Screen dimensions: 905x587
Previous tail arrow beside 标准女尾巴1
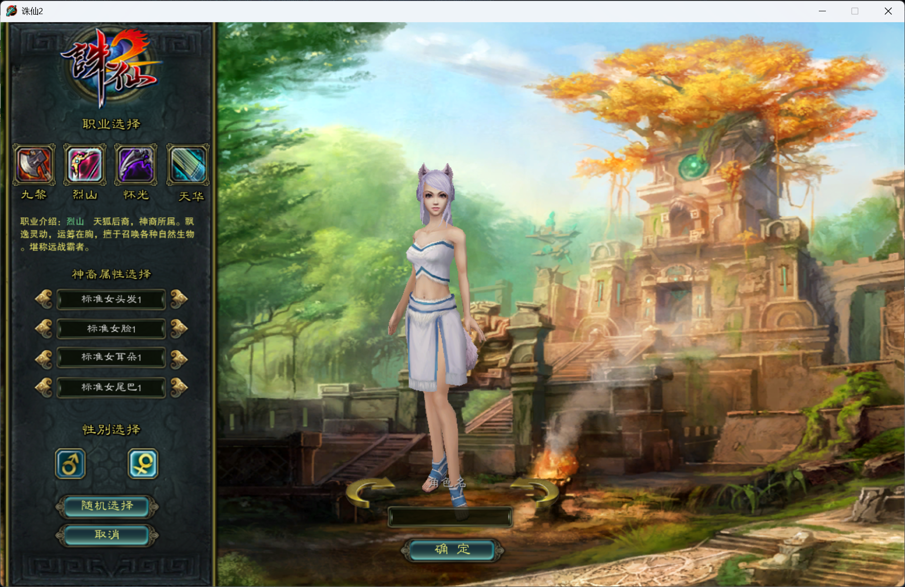coord(44,388)
